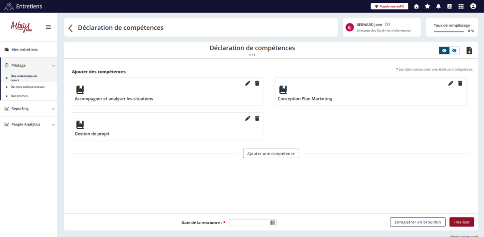Edit the Accompagner et analyser les situations competence
The image size is (484, 237).
[248, 84]
